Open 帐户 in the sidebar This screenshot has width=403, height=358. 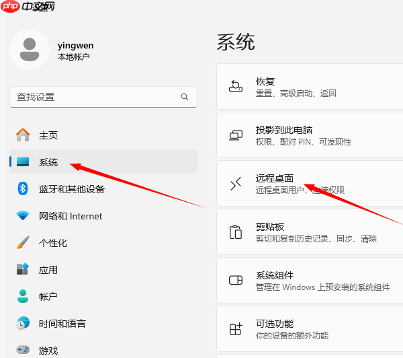pyautogui.click(x=103, y=297)
